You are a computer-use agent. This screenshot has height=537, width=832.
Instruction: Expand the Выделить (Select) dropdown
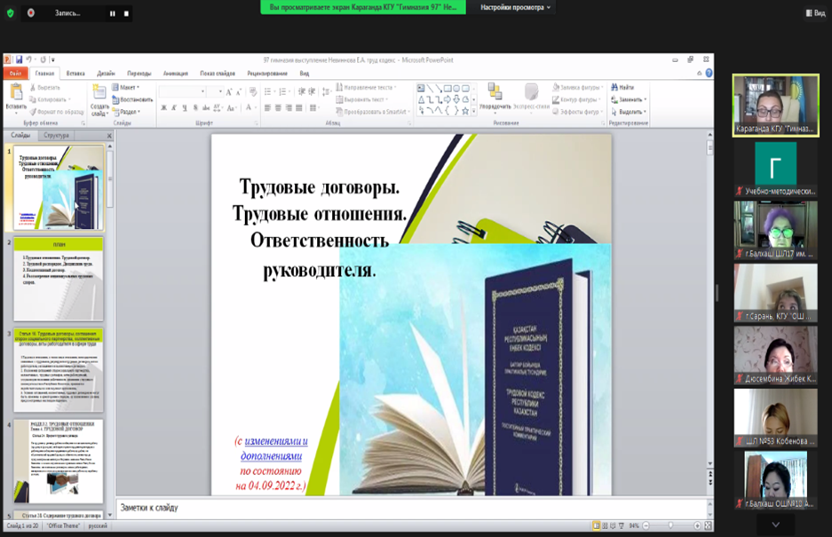tap(630, 112)
